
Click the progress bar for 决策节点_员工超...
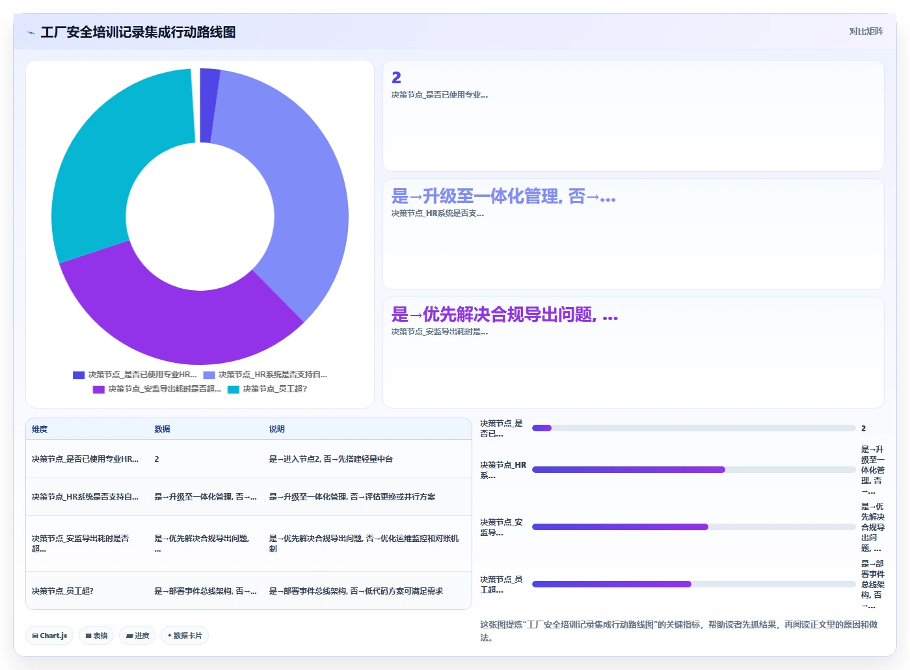click(x=693, y=584)
